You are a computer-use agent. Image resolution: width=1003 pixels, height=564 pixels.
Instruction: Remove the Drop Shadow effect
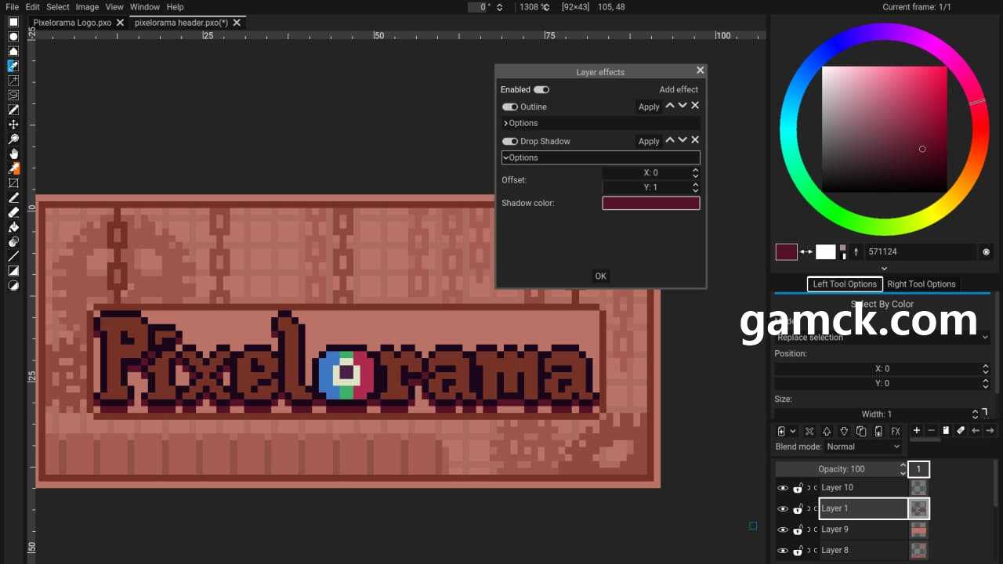click(x=695, y=140)
